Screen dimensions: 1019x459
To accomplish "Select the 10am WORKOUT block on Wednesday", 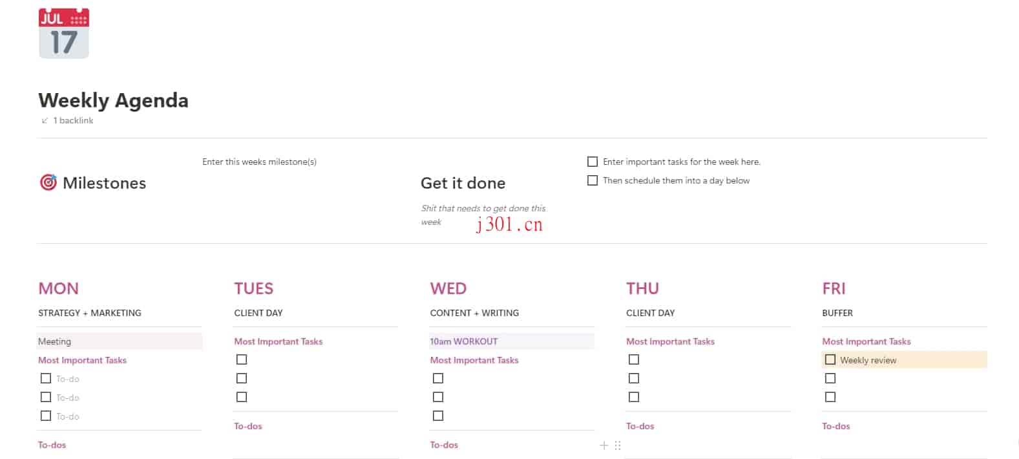I will click(x=512, y=341).
